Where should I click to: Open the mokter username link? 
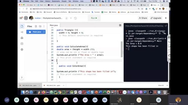pos(38,18)
